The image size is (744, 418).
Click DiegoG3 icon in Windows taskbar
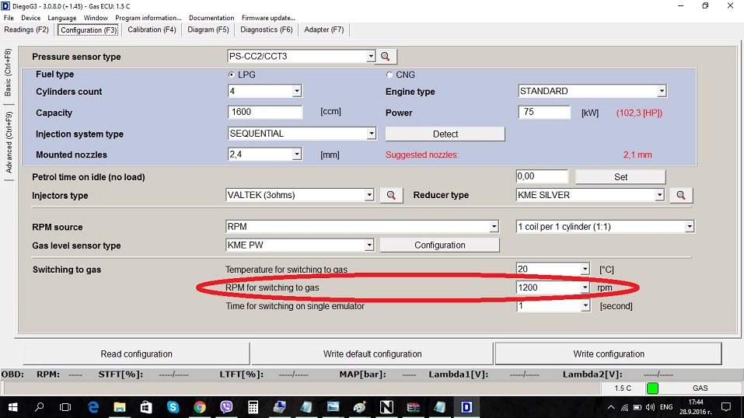[x=466, y=407]
